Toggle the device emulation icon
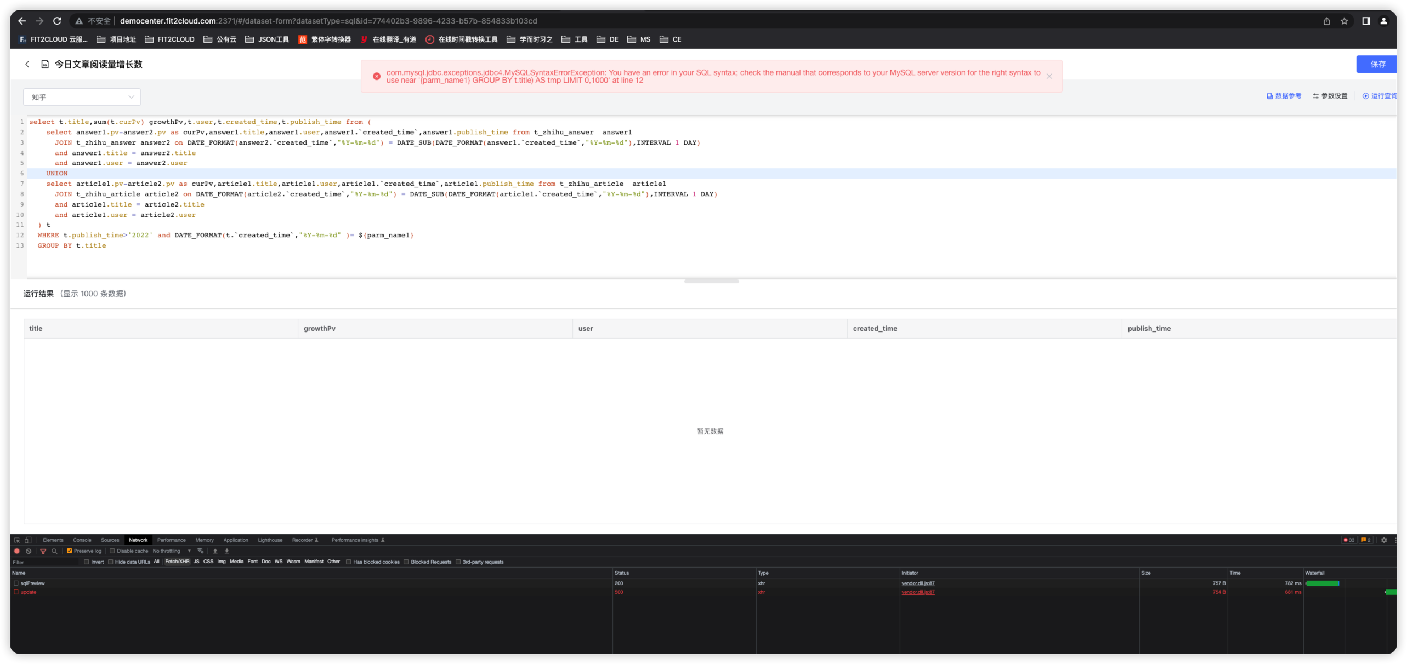The width and height of the screenshot is (1407, 664). pos(29,540)
